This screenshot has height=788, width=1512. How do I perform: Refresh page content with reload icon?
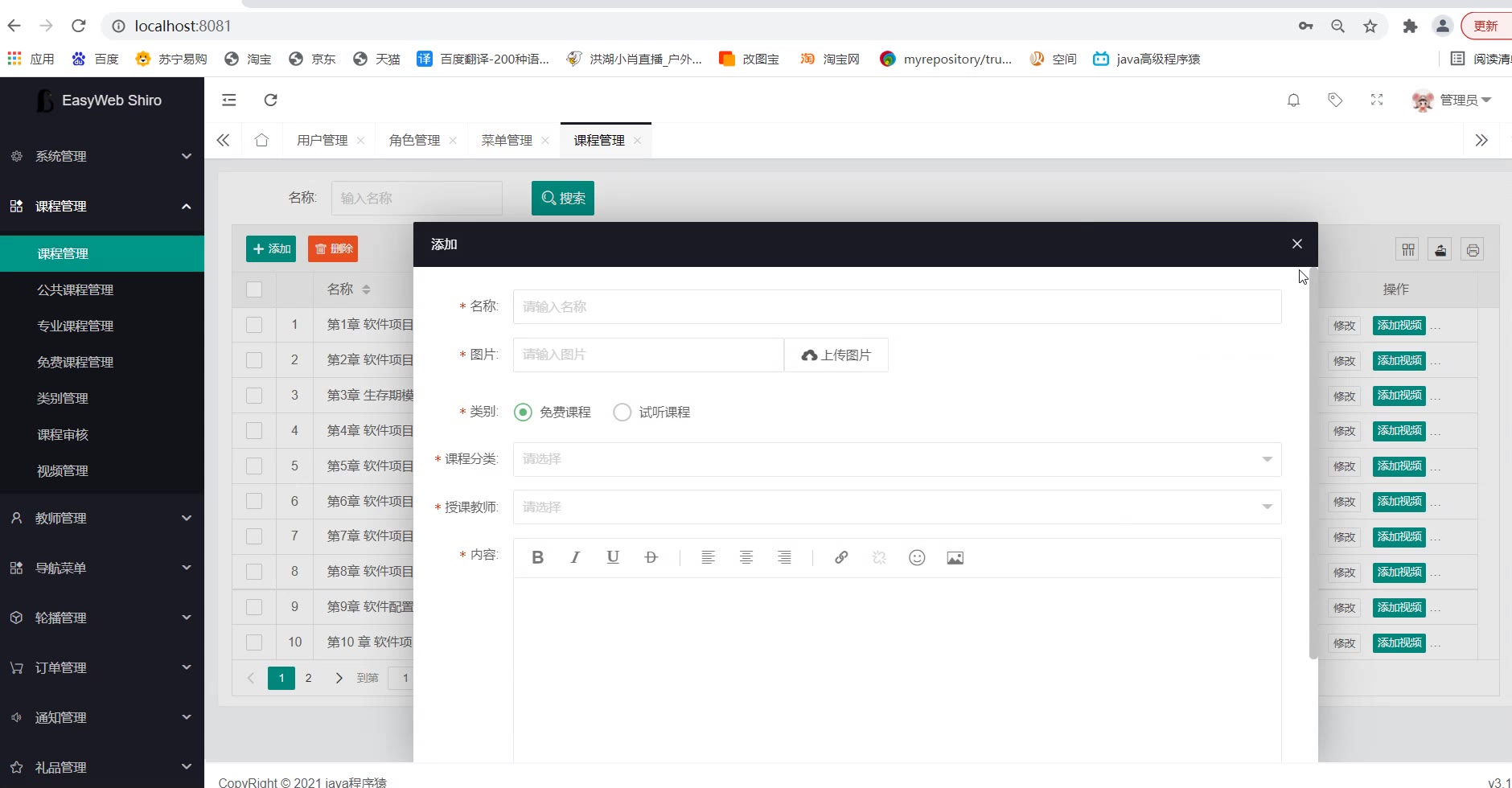[x=271, y=100]
